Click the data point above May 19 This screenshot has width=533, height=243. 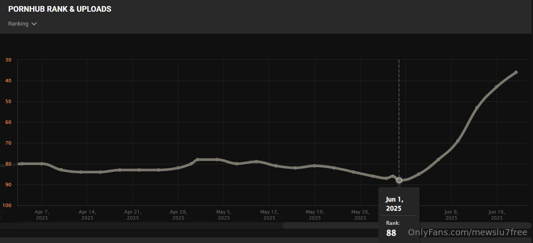[x=315, y=165]
